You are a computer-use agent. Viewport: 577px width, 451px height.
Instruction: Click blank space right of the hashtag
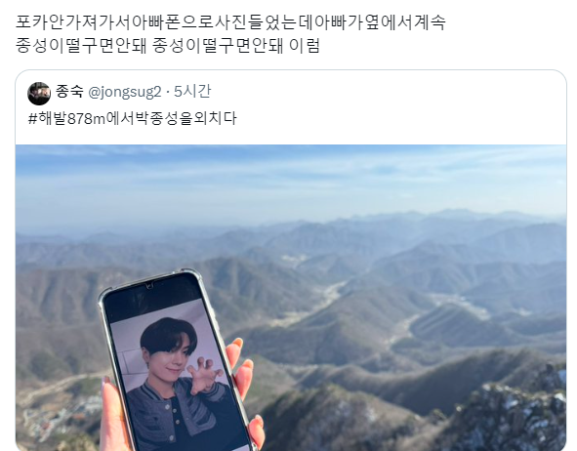click(x=401, y=118)
